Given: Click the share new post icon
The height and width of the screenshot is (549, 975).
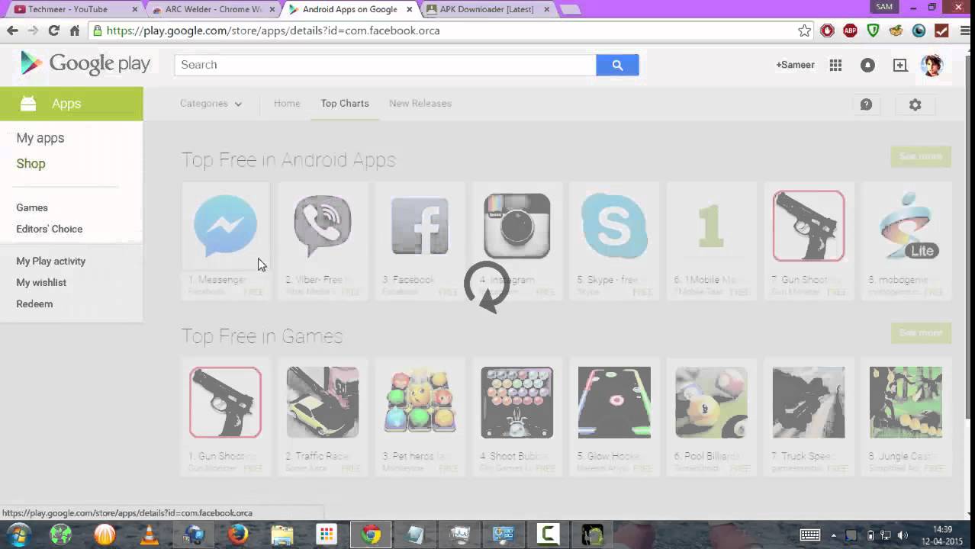Looking at the screenshot, I should pyautogui.click(x=900, y=65).
